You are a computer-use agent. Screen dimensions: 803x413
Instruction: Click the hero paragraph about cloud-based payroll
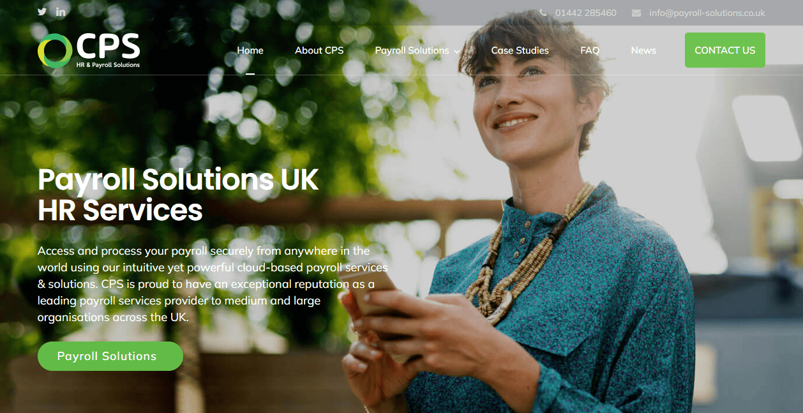[213, 284]
